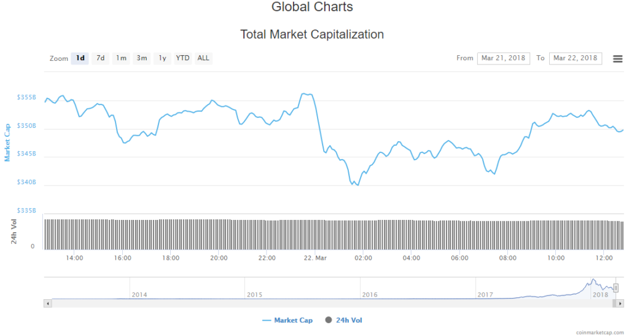This screenshot has height=336, width=629.
Task: Set zoom to 3m
Action: point(142,58)
